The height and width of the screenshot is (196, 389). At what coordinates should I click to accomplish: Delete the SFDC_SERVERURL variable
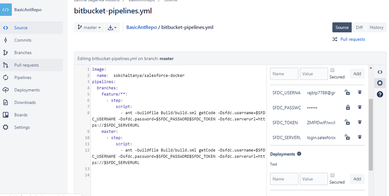pyautogui.click(x=359, y=137)
